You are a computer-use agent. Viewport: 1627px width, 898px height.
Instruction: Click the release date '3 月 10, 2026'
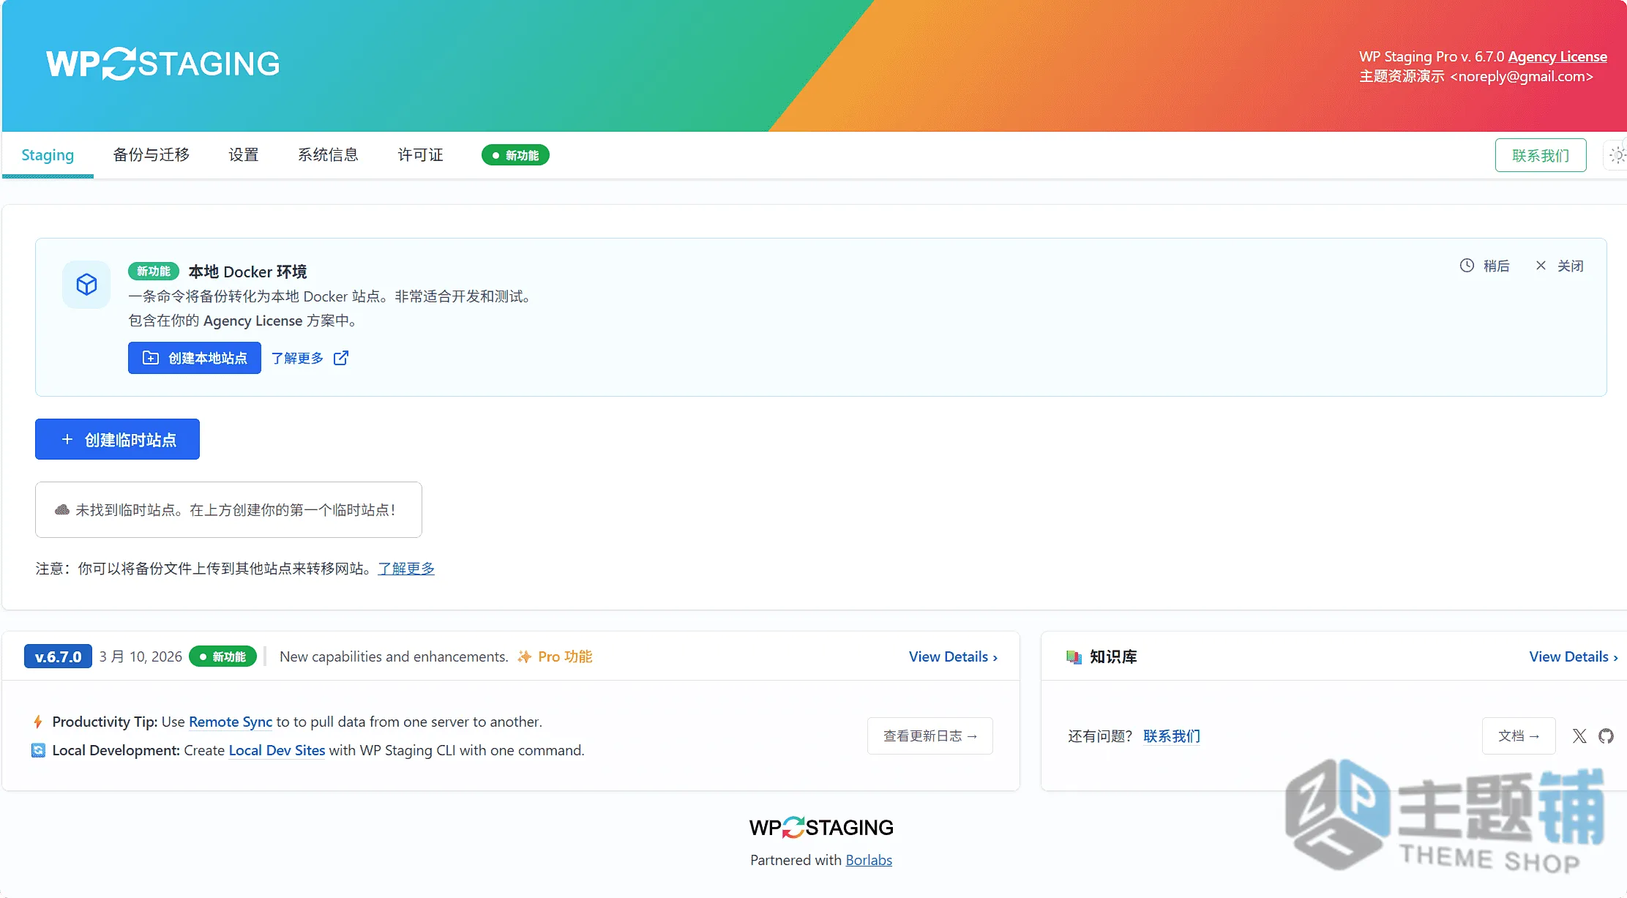point(141,656)
